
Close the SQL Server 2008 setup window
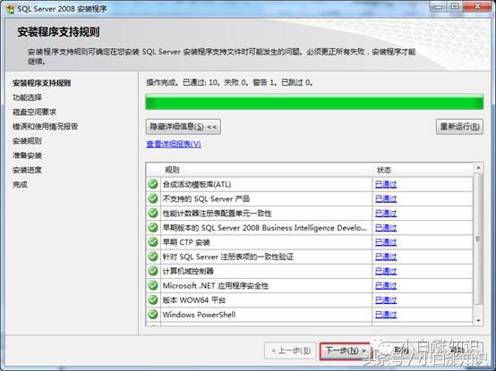click(477, 6)
